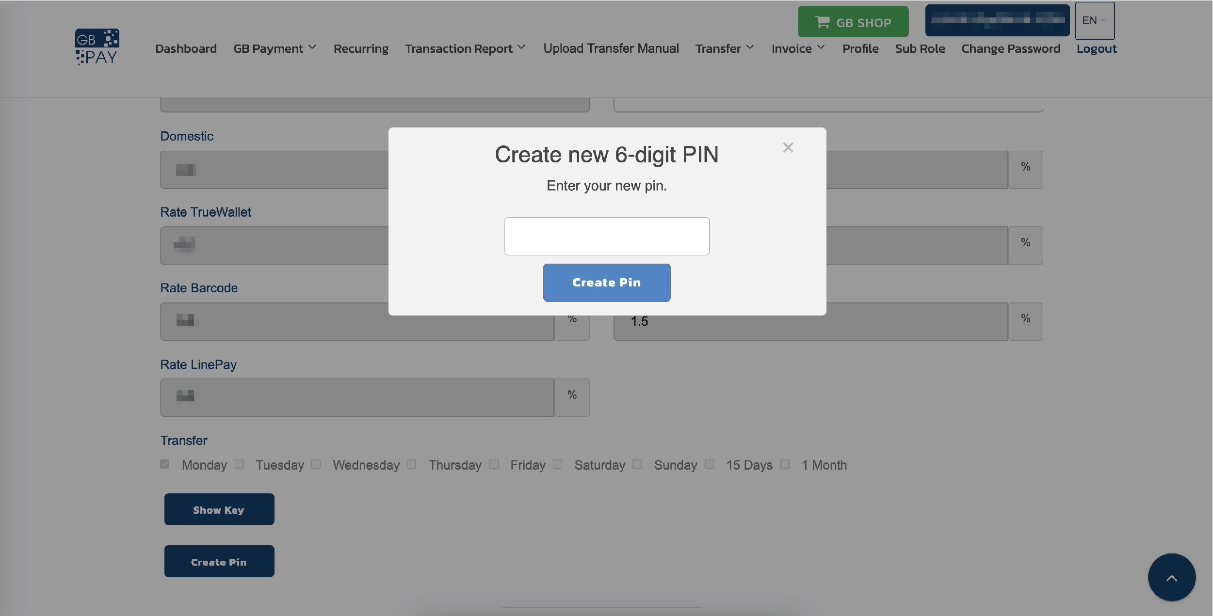Navigate to the Dashboard
The width and height of the screenshot is (1213, 616).
pyautogui.click(x=186, y=48)
